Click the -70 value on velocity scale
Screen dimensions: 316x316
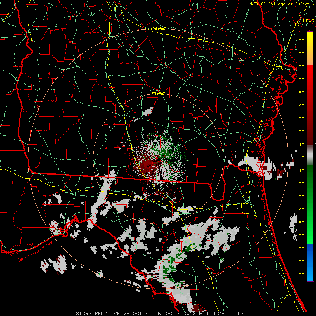300,249
